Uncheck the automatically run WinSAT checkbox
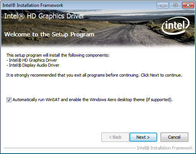This screenshot has width=196, height=154. tap(9, 100)
